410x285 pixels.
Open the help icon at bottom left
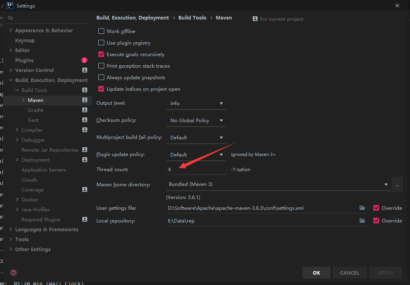click(13, 273)
